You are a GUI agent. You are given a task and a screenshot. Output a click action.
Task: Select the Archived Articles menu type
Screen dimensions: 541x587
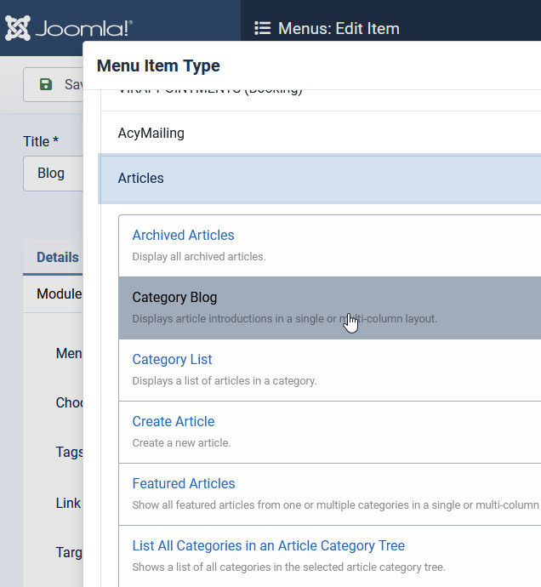(183, 236)
